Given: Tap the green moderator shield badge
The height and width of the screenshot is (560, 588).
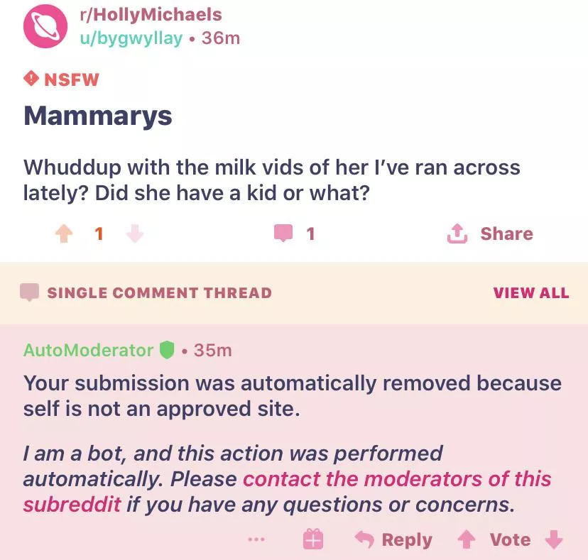Looking at the screenshot, I should [x=167, y=350].
